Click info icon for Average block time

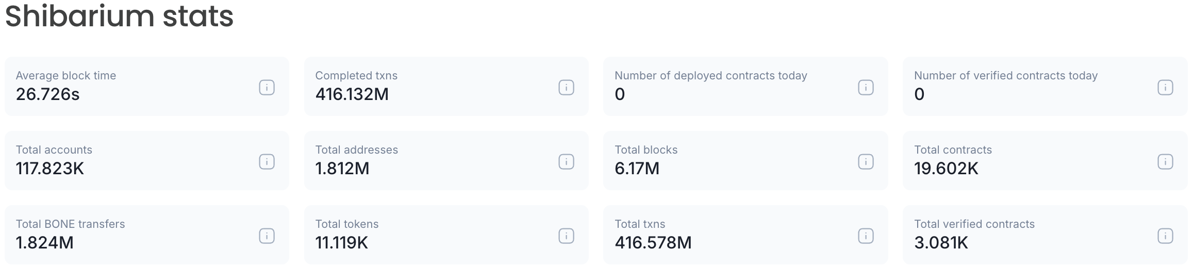267,88
